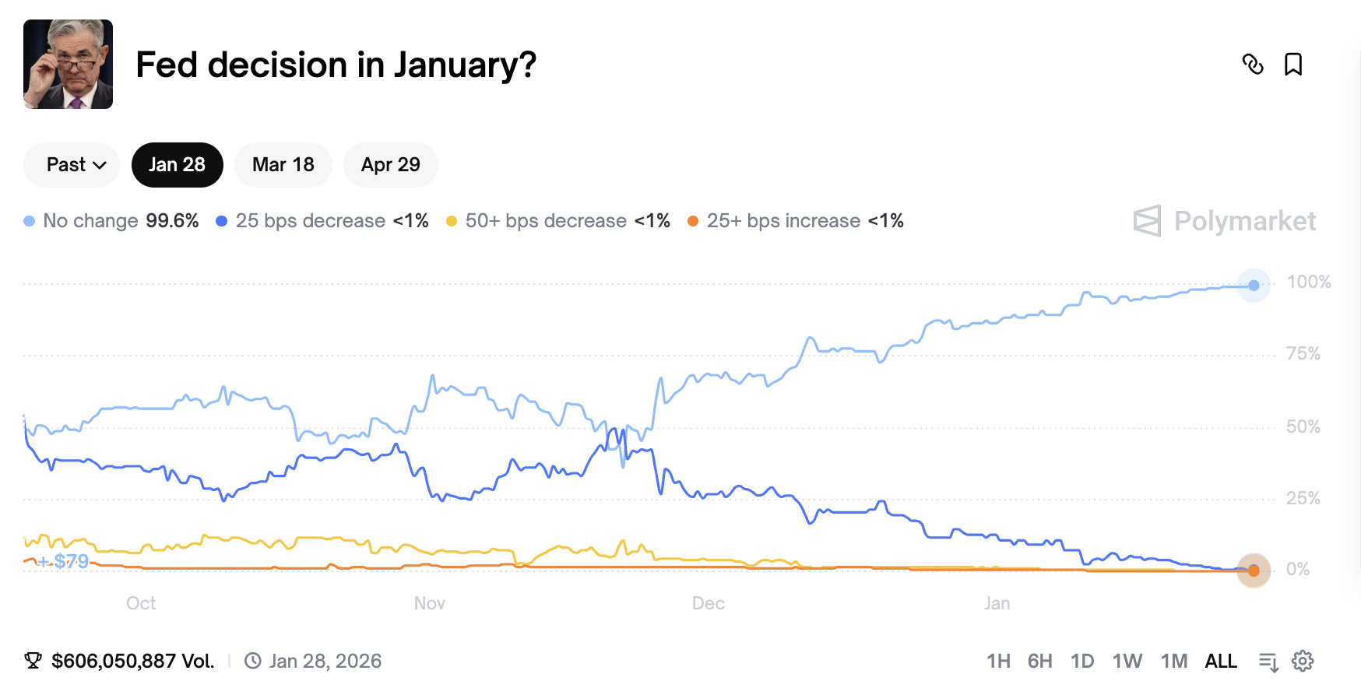Click the sort lines icon beside ALL

1268,662
